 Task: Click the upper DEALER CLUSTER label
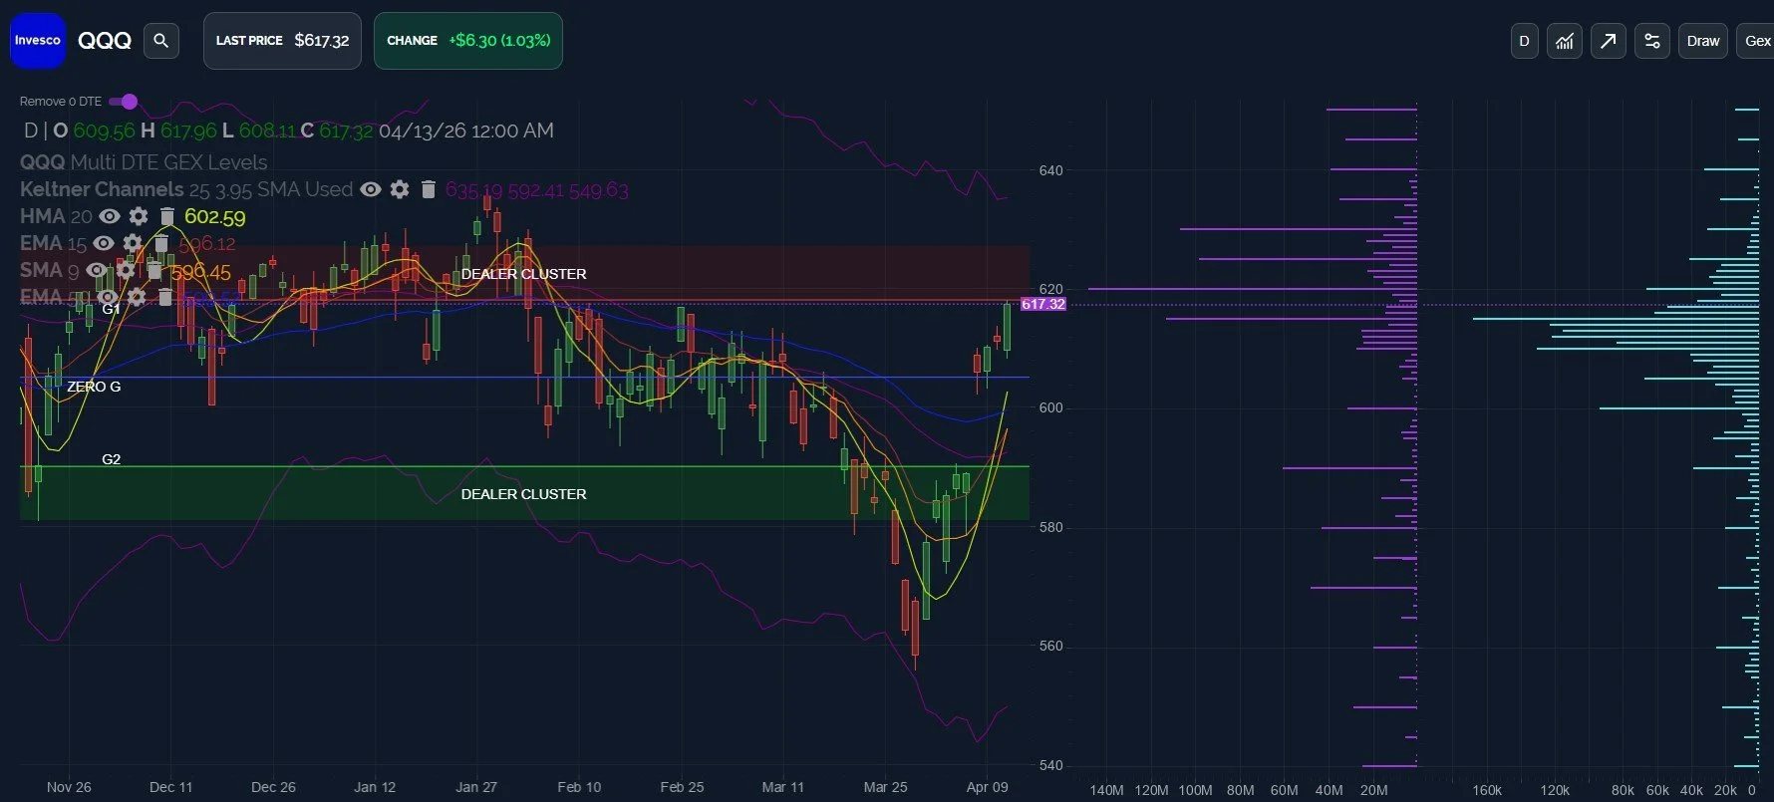(524, 274)
